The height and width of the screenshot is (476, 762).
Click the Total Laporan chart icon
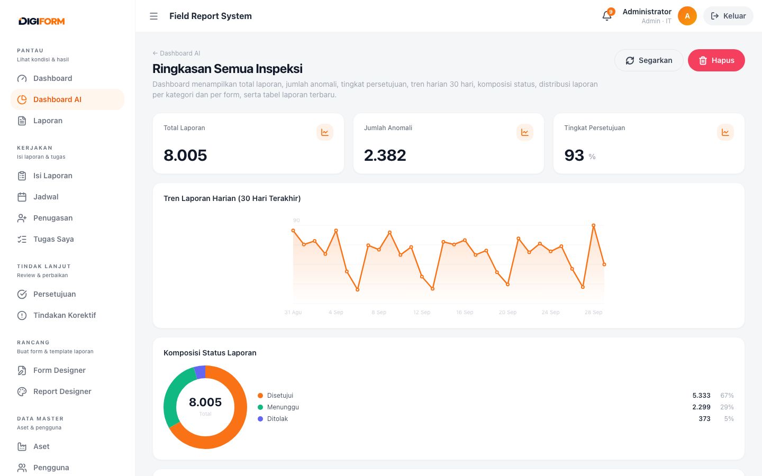click(325, 132)
